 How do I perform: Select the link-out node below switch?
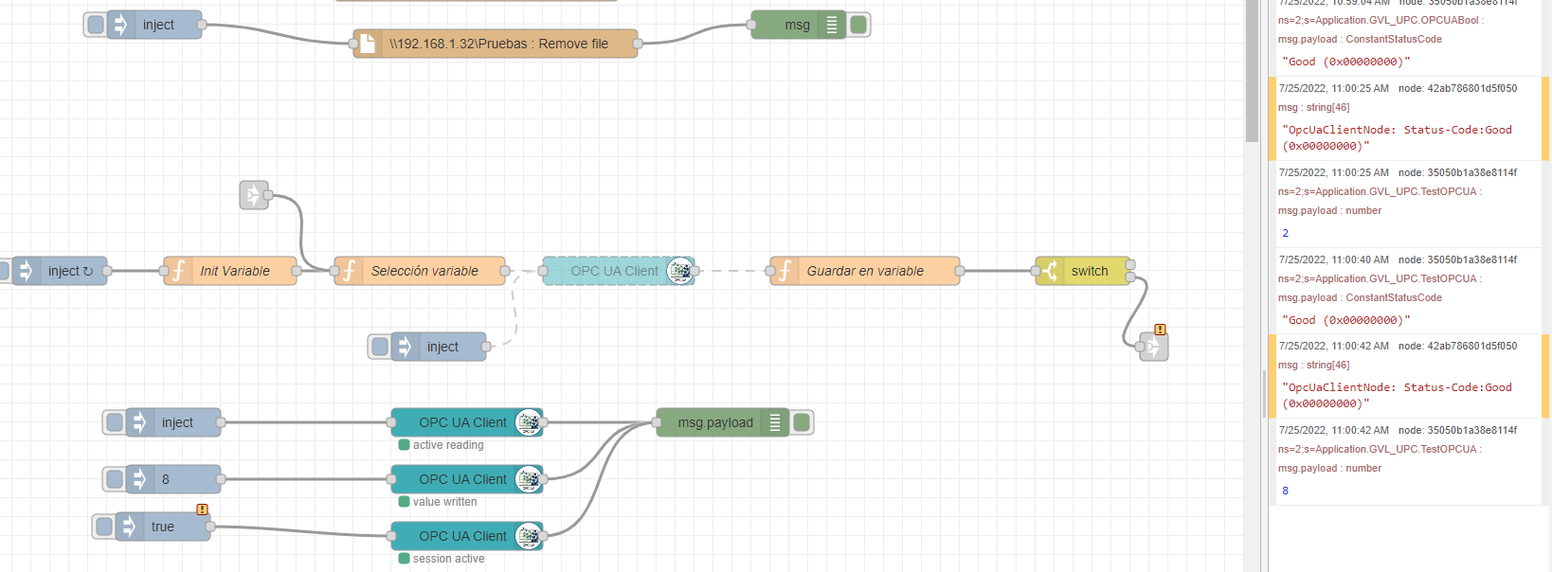pos(1154,347)
